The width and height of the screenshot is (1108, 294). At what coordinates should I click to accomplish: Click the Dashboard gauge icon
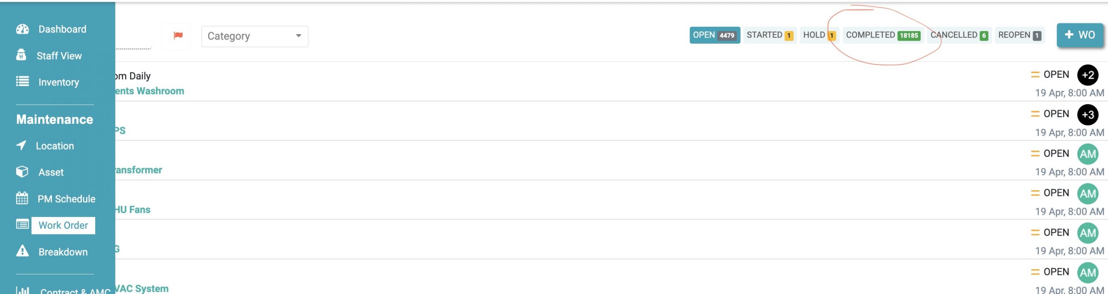click(23, 29)
